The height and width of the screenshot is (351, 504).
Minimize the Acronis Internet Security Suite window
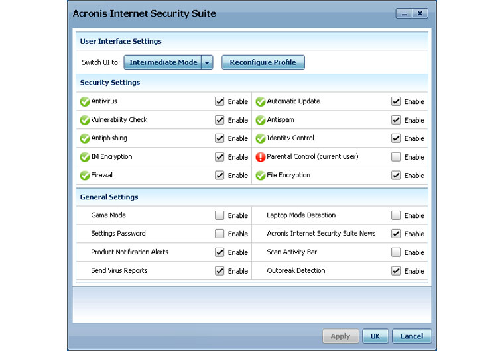404,13
